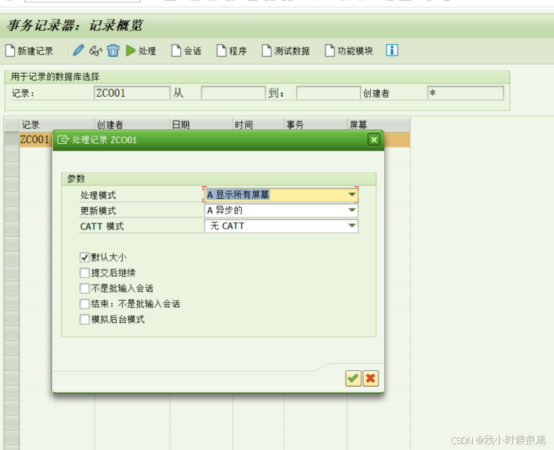Click the 处理 (process) play button

tap(141, 51)
